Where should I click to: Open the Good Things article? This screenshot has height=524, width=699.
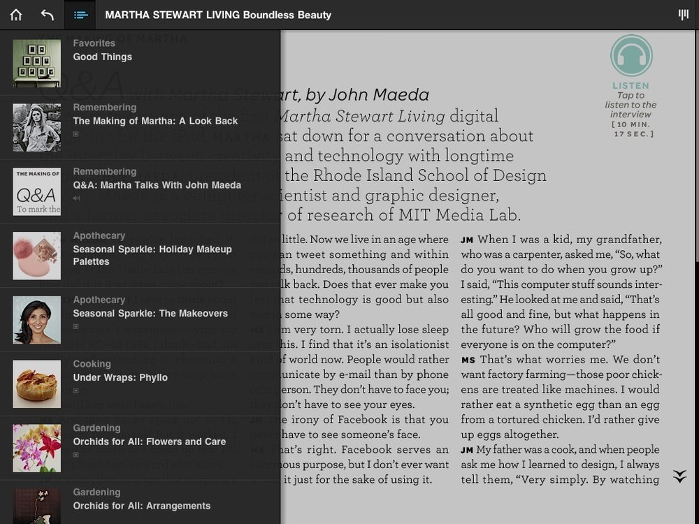point(102,57)
